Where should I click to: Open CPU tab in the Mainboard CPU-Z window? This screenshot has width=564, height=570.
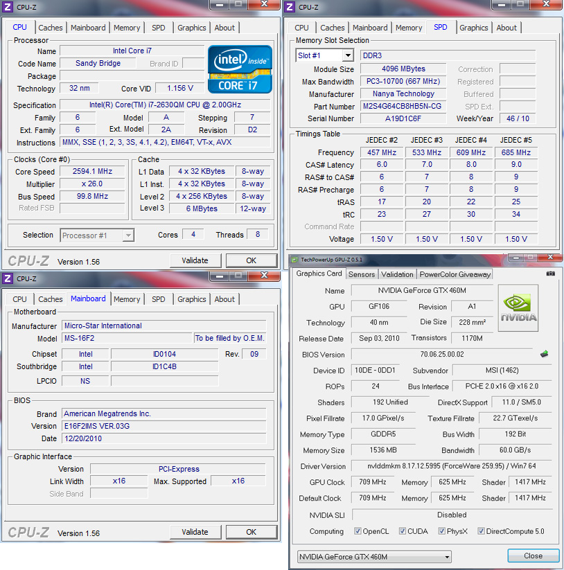click(19, 299)
